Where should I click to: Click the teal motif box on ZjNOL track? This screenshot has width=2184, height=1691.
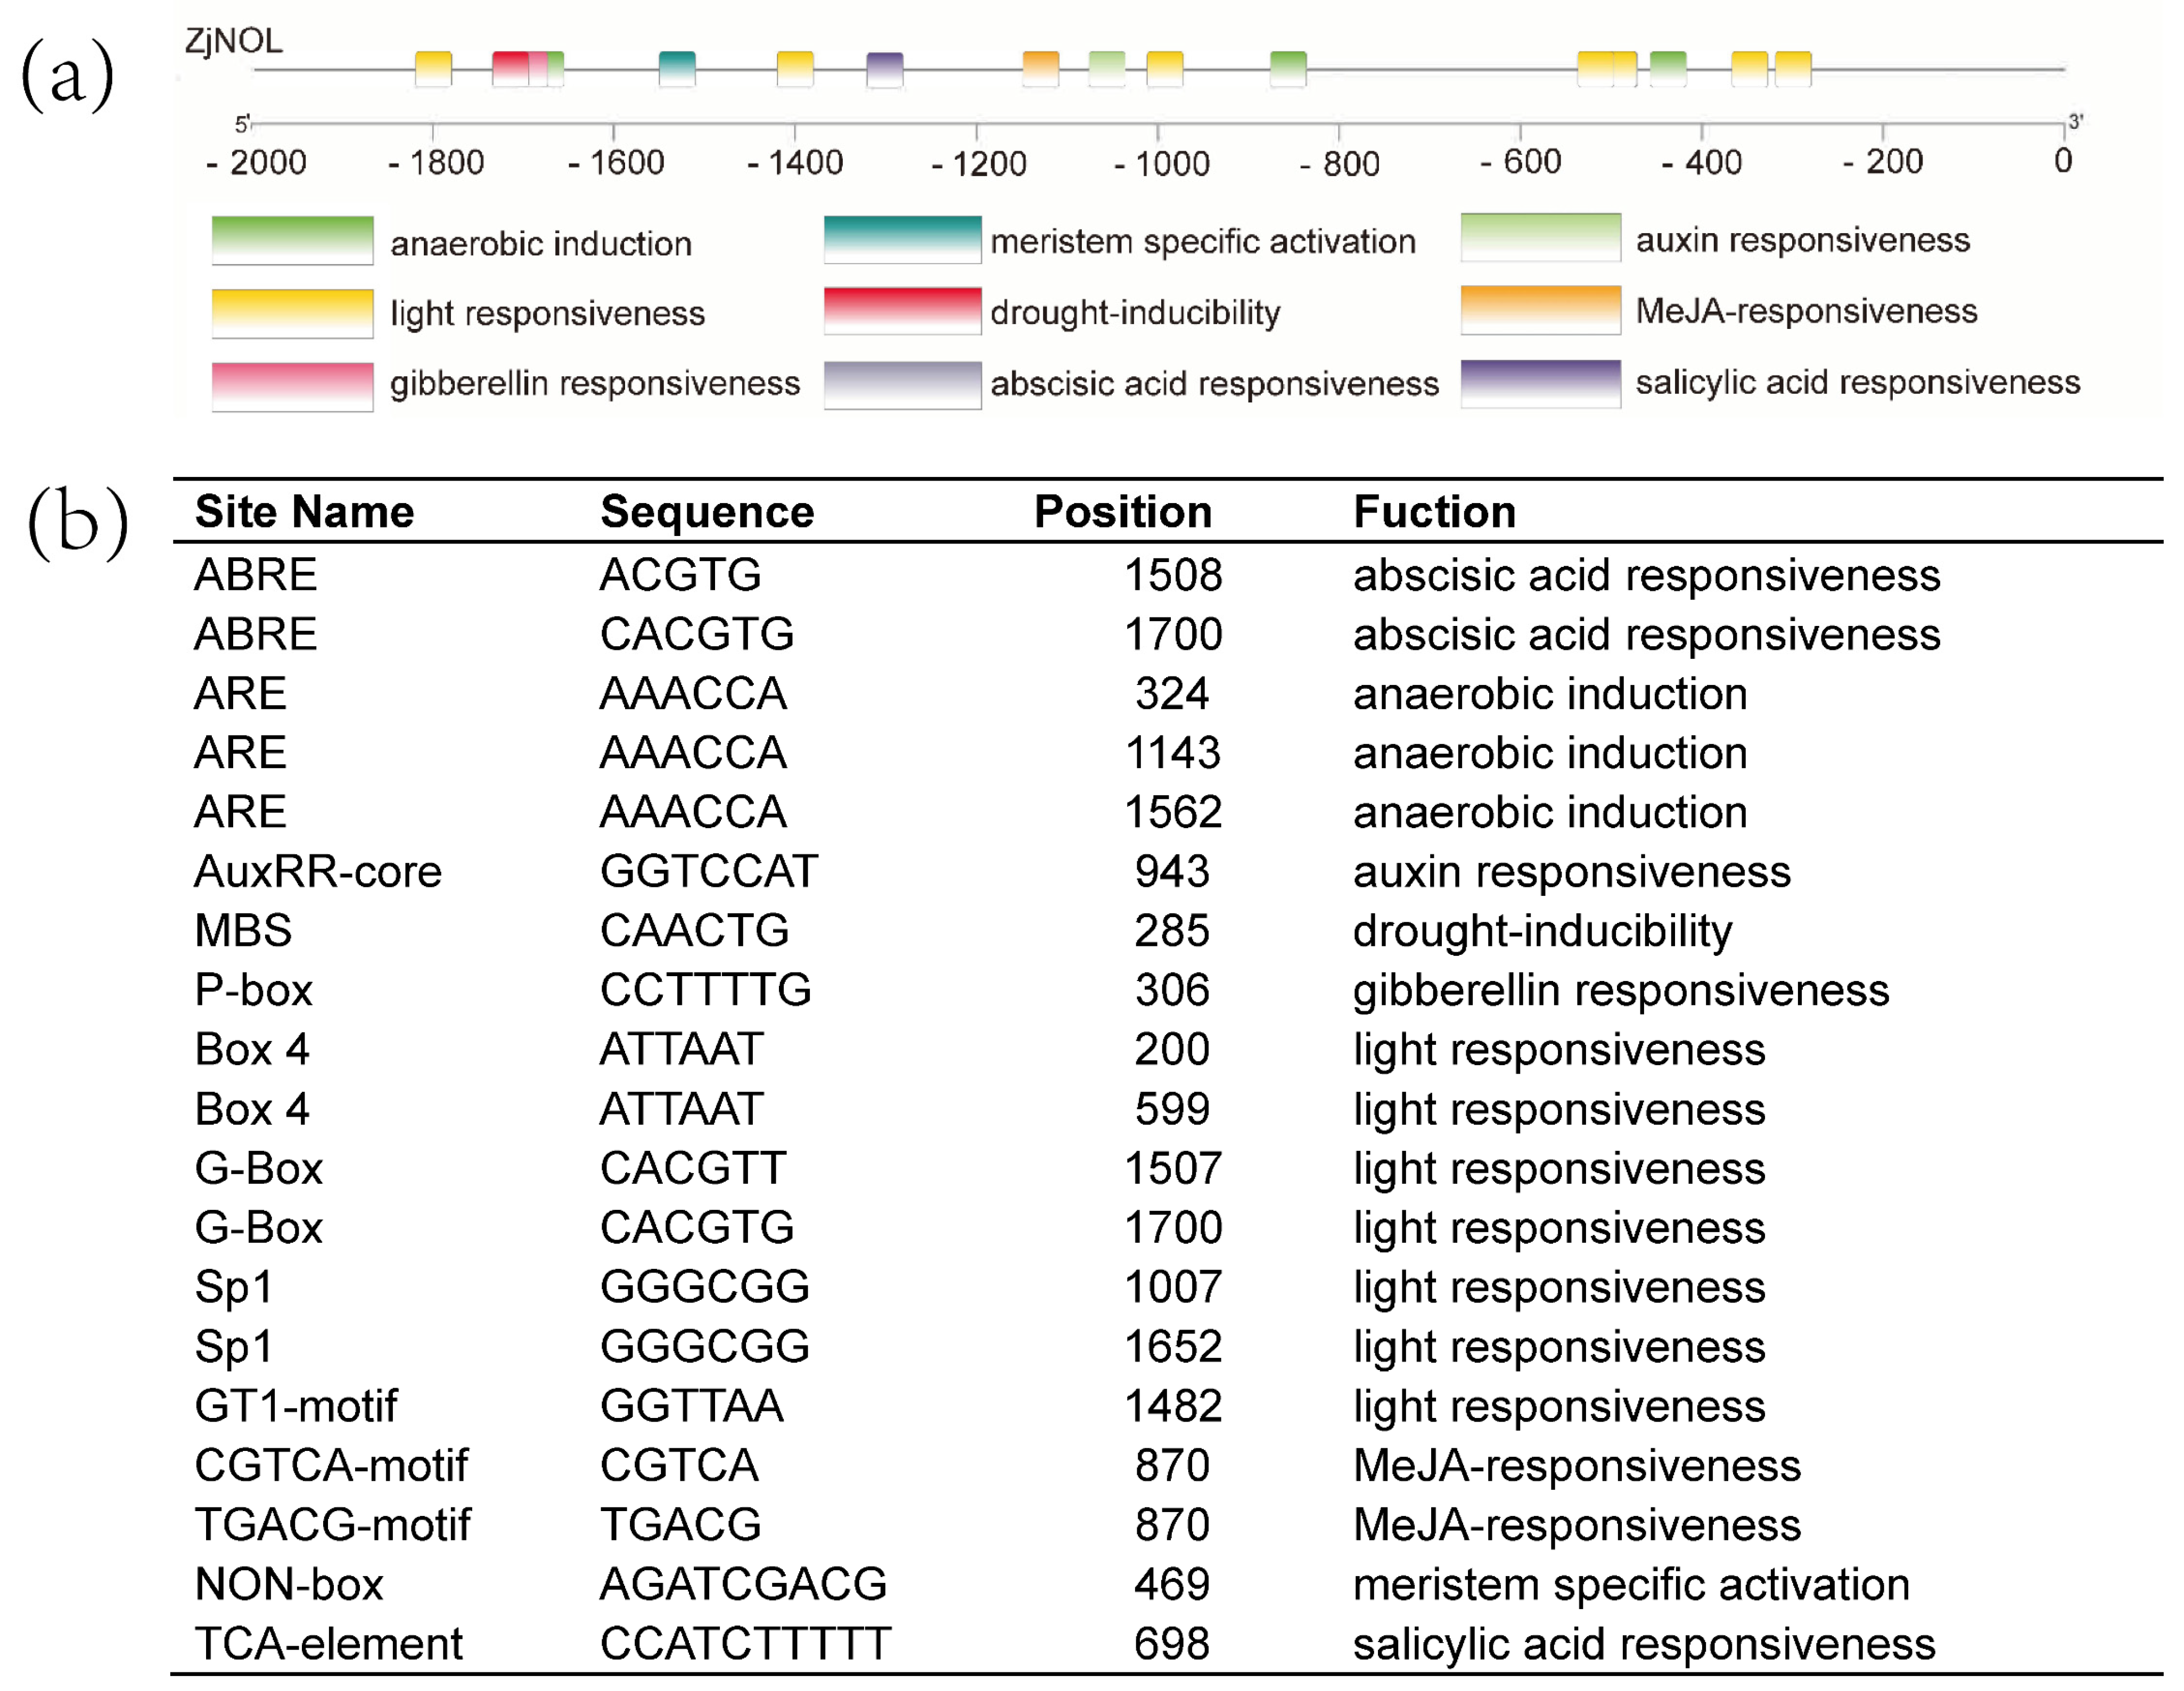[677, 69]
